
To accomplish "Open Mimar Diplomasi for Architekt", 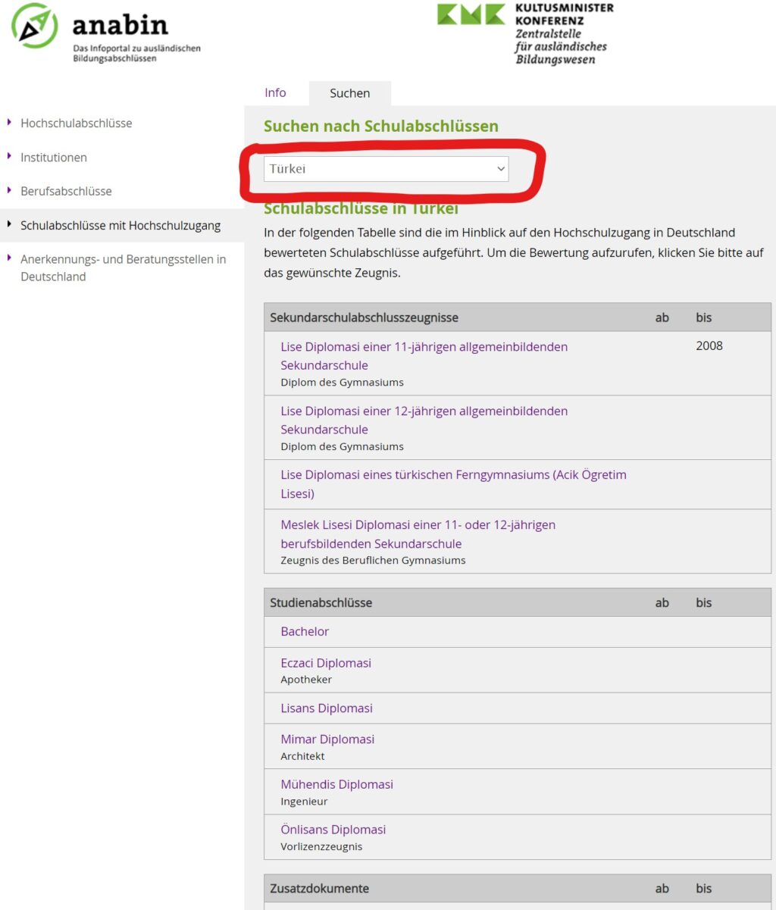I will [327, 739].
